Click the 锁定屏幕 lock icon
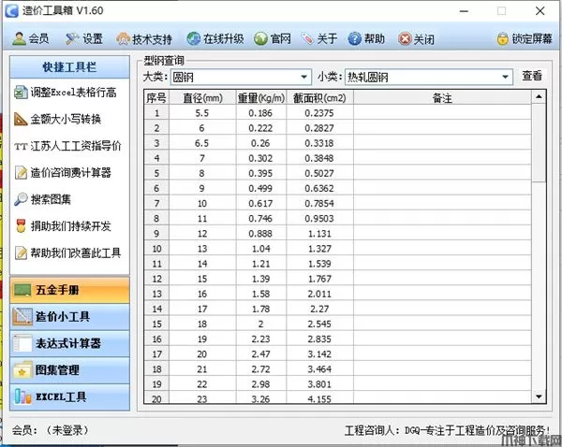Screen dimensions: 562x447 [503, 38]
